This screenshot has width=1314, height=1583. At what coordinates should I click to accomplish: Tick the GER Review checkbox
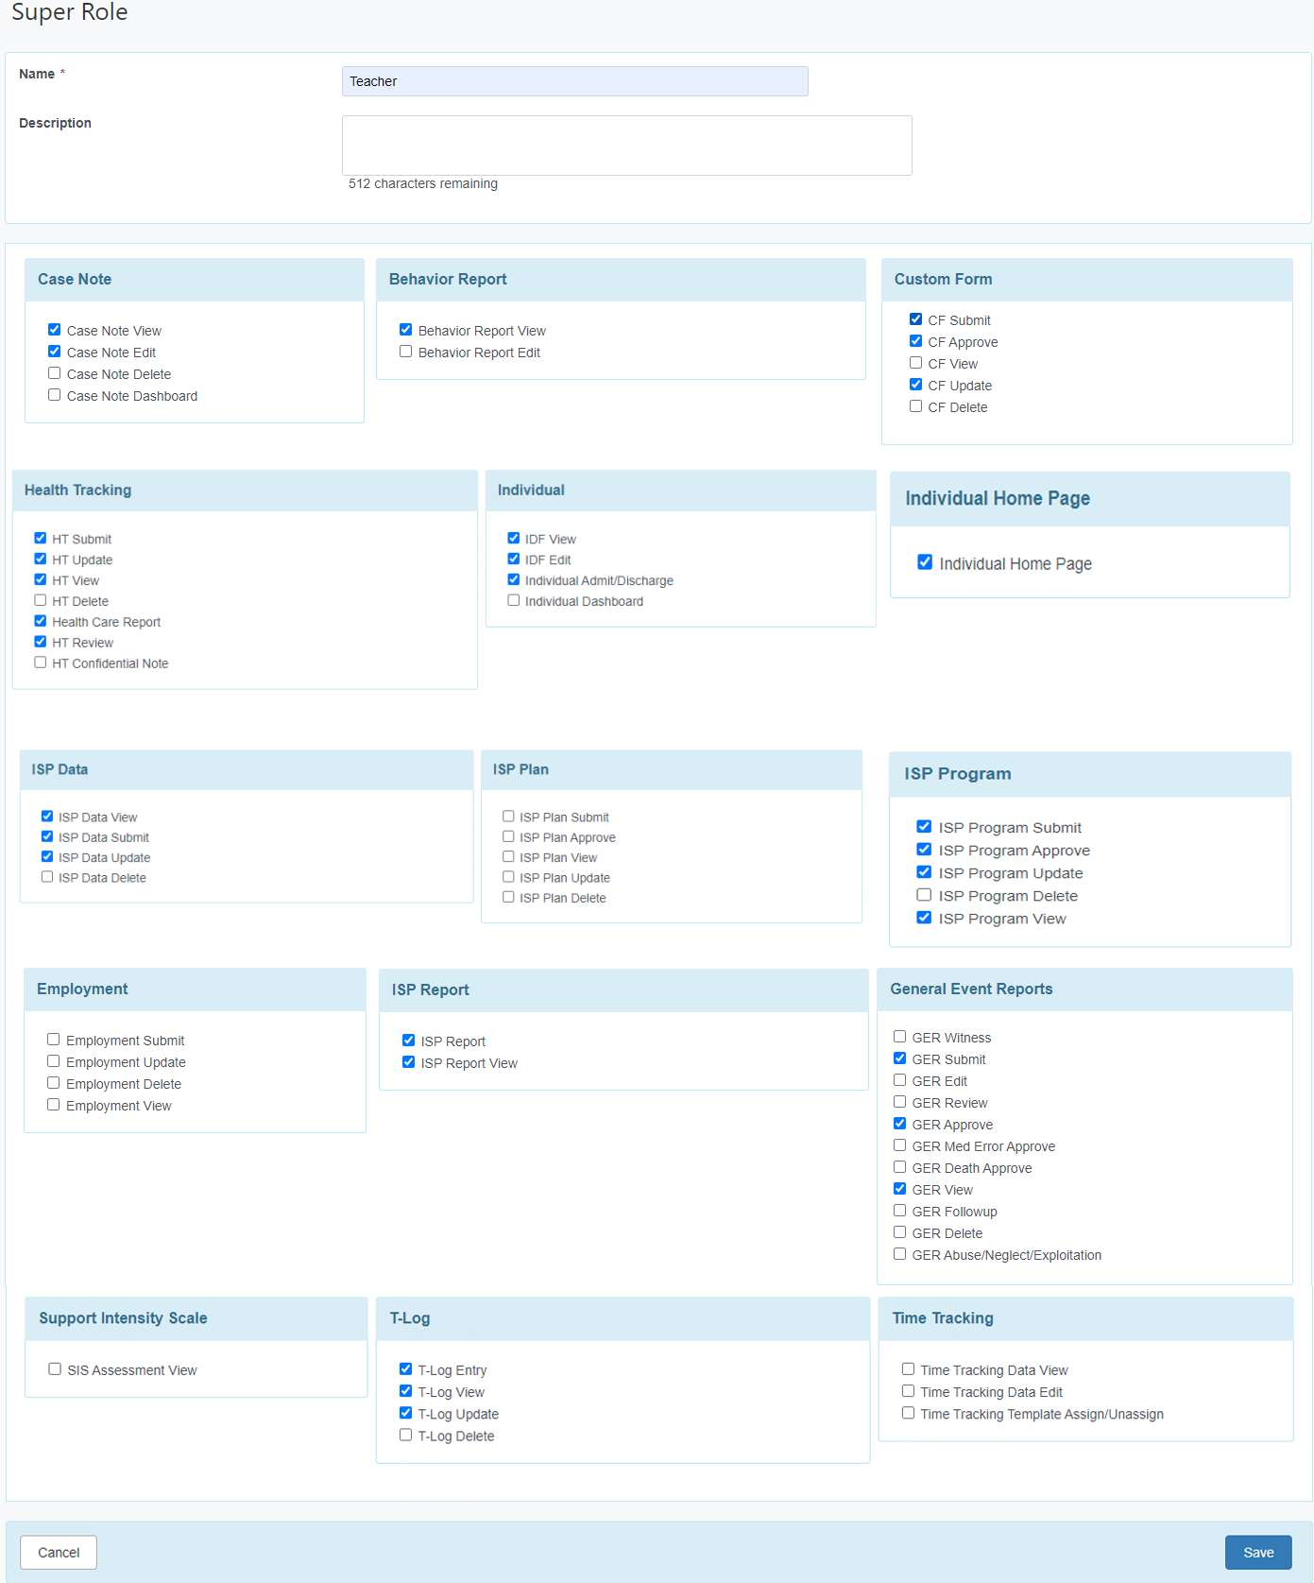(899, 1102)
